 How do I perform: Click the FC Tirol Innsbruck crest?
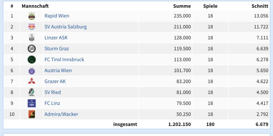[32, 60]
